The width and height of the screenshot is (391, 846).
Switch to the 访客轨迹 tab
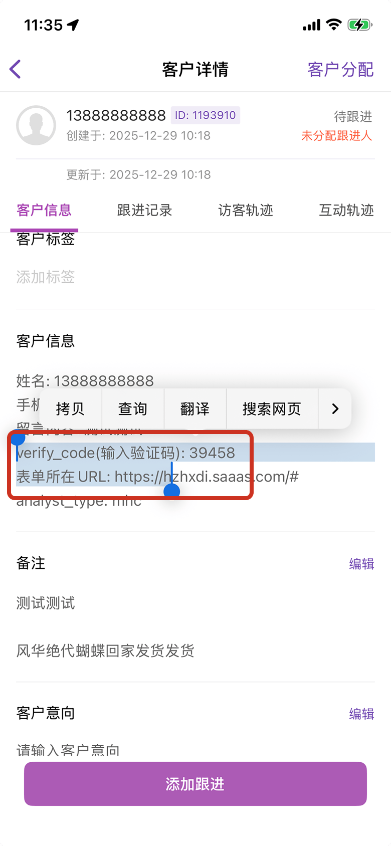(x=246, y=210)
